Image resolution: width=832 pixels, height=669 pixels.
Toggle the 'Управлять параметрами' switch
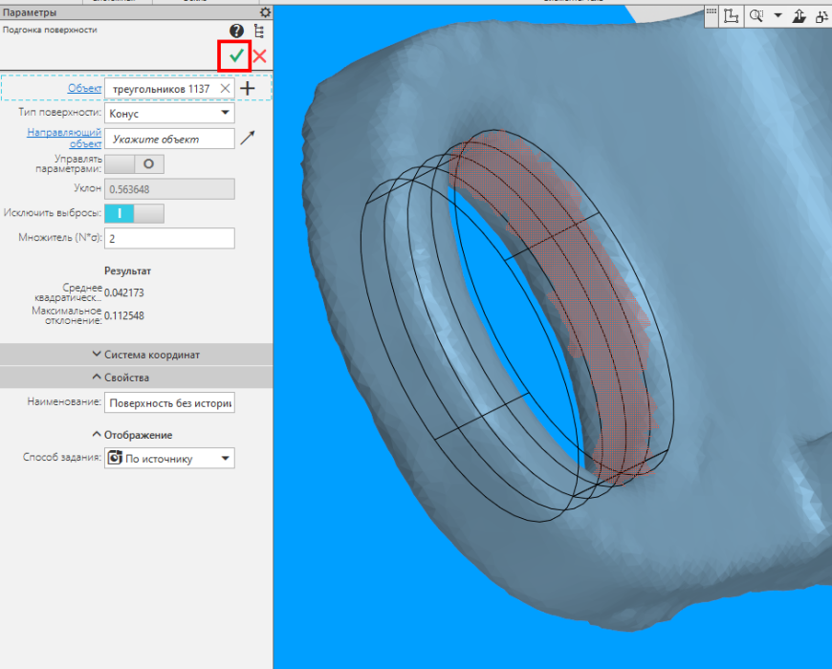pyautogui.click(x=134, y=163)
